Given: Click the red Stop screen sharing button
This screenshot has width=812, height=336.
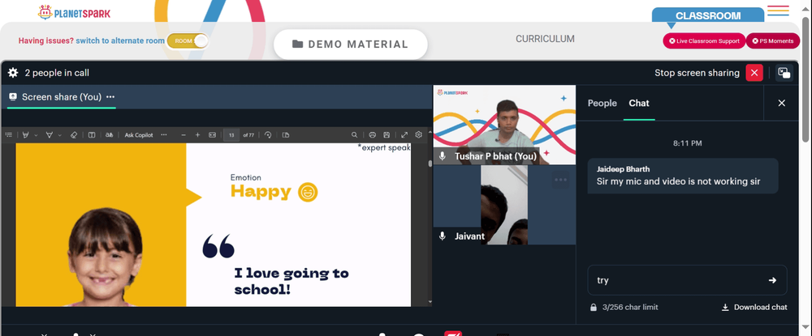Looking at the screenshot, I should click(754, 73).
